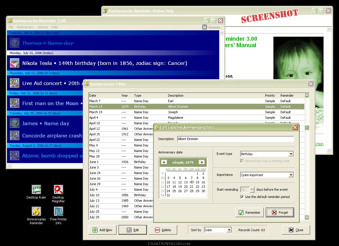Click the Thomas name day icon
The width and height of the screenshot is (339, 246).
pyautogui.click(x=15, y=43)
